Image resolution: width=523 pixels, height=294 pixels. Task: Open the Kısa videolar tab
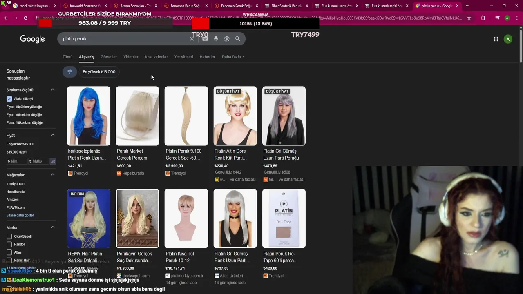(x=156, y=57)
